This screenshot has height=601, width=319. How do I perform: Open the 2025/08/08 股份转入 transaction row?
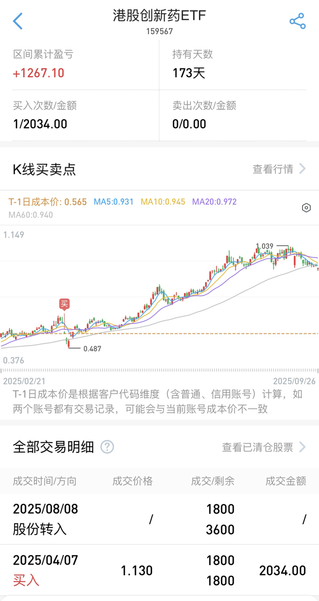(159, 519)
